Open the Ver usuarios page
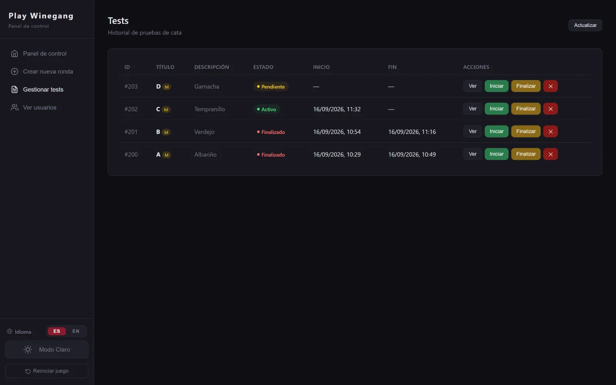The width and height of the screenshot is (616, 385). coord(47,107)
